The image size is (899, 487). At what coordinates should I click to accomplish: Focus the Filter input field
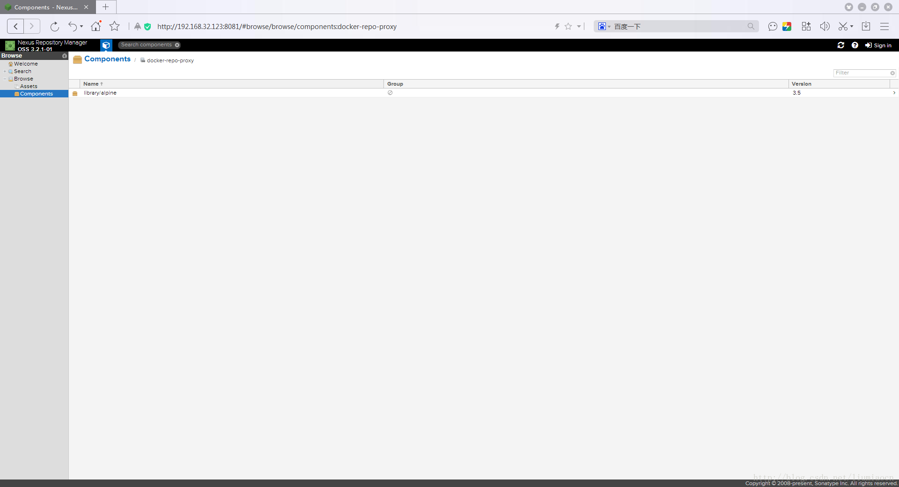click(x=862, y=73)
